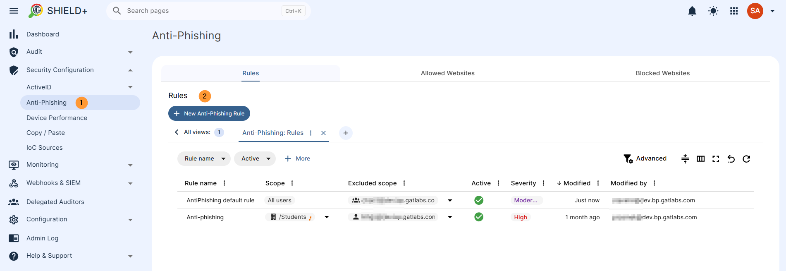Expand excluded scope in default rule row
The width and height of the screenshot is (786, 271).
[450, 201]
